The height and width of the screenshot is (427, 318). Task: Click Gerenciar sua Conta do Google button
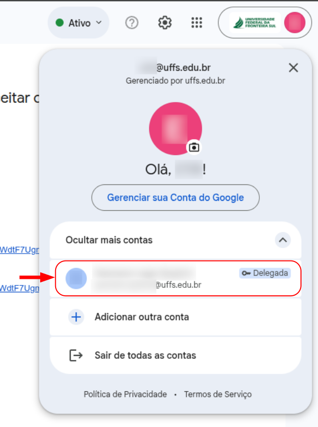[175, 197]
